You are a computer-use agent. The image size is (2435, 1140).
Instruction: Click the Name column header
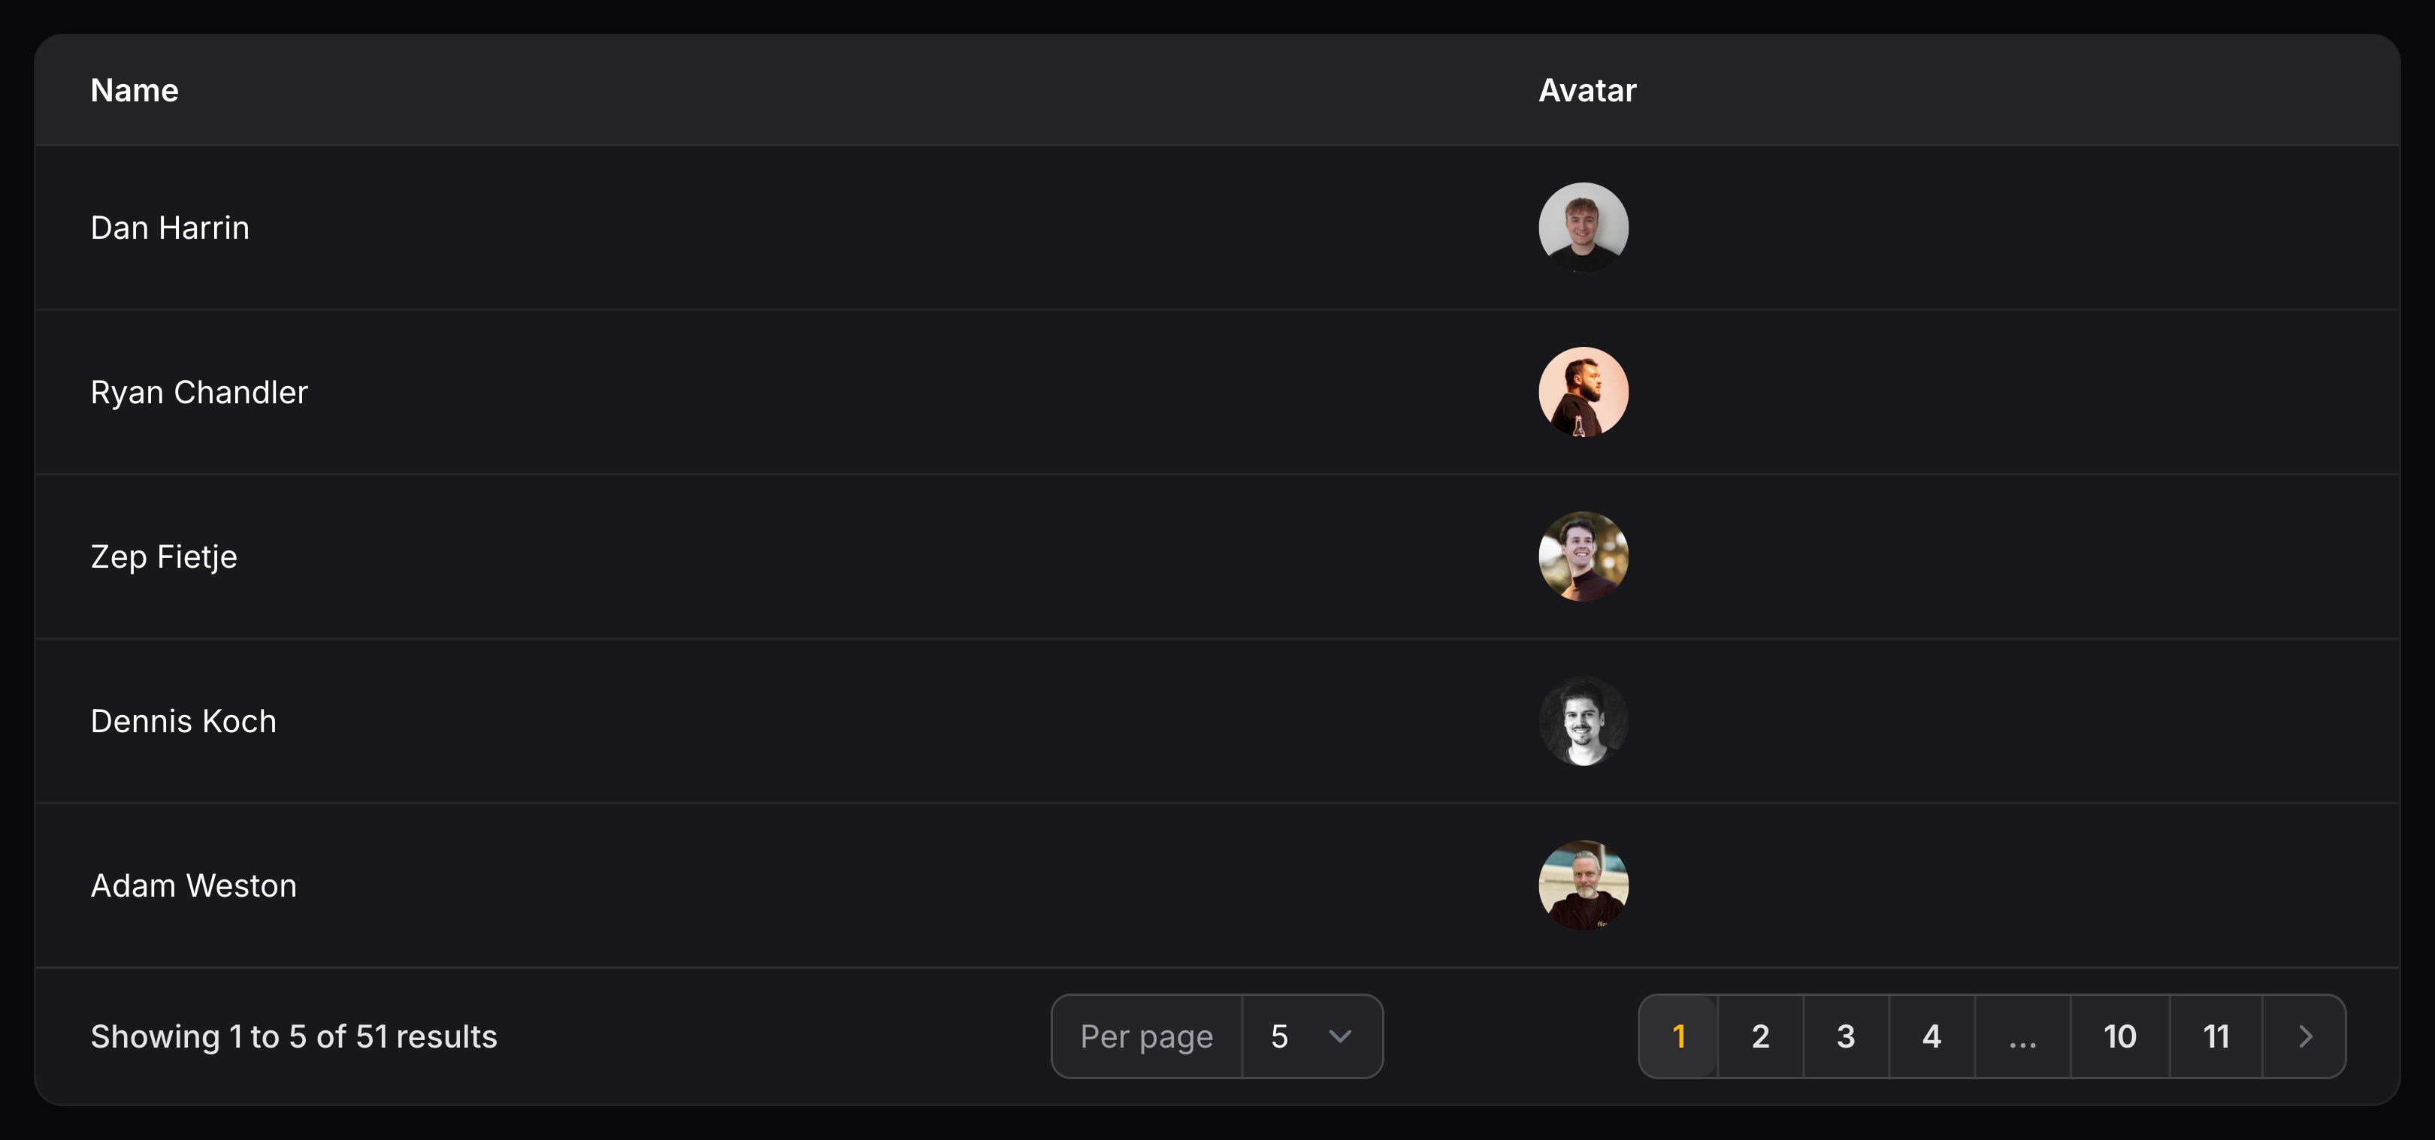135,91
